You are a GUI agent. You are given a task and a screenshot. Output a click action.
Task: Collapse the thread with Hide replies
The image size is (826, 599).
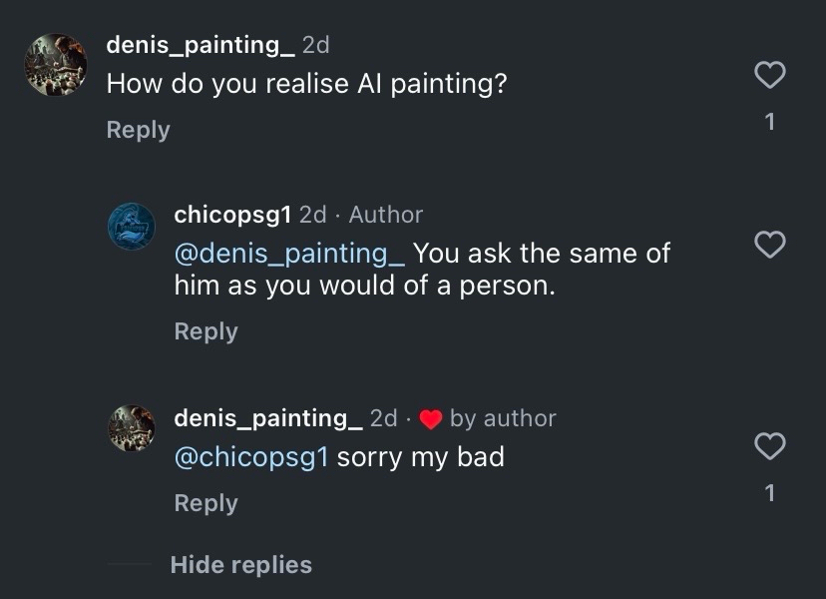[x=240, y=565]
